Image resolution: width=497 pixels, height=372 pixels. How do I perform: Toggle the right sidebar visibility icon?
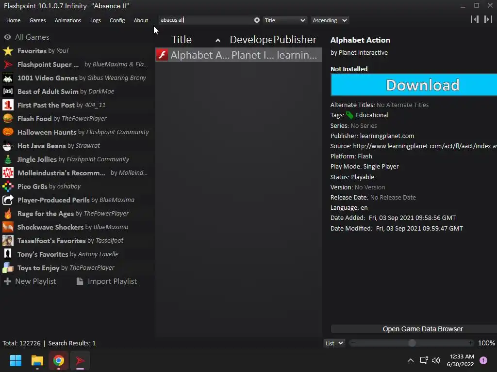pyautogui.click(x=488, y=19)
